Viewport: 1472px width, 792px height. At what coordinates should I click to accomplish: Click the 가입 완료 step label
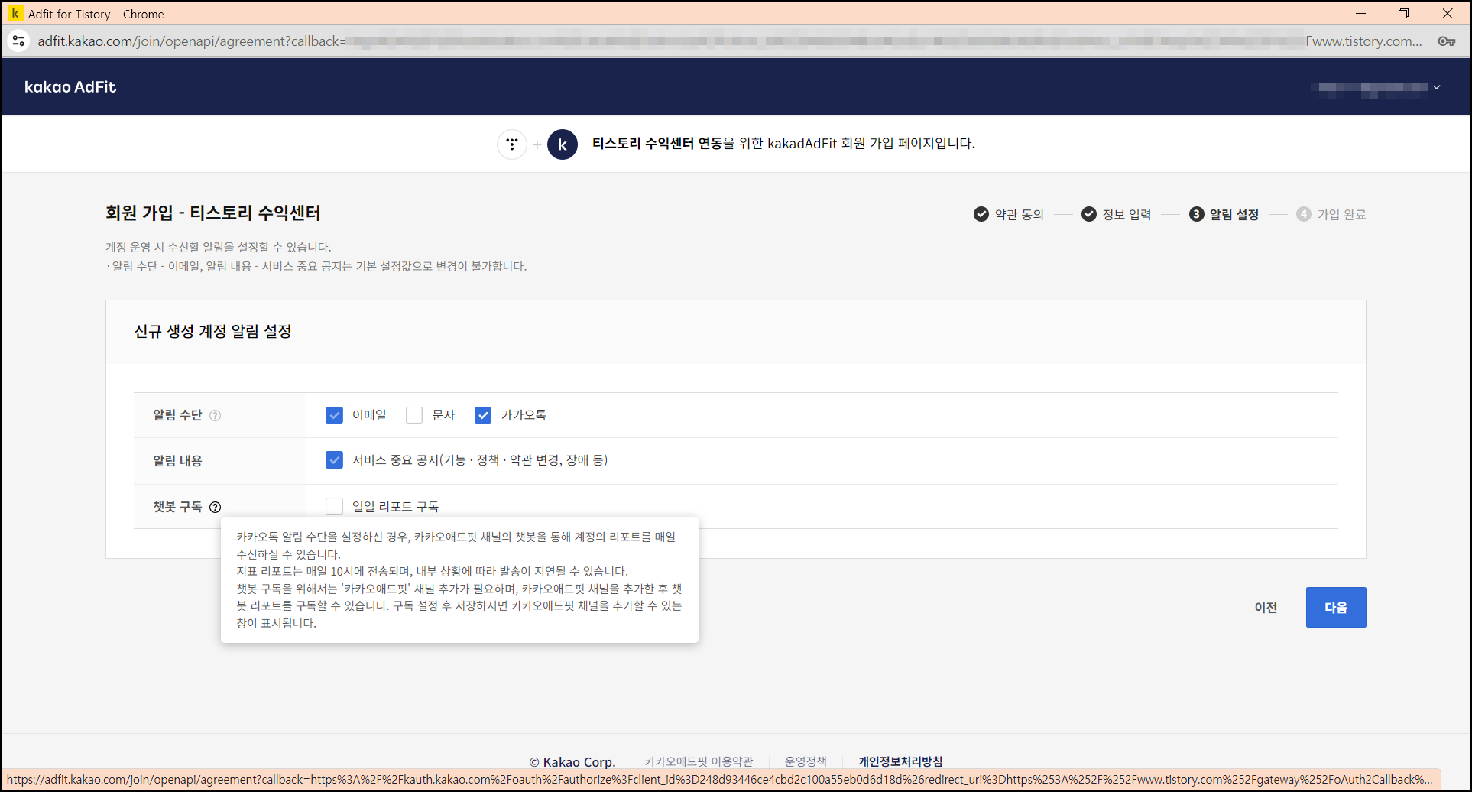[1341, 215]
